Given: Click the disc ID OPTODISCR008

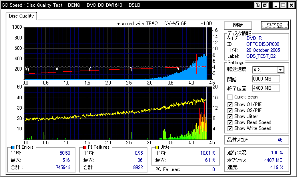Looking at the screenshot, I should (263, 44).
